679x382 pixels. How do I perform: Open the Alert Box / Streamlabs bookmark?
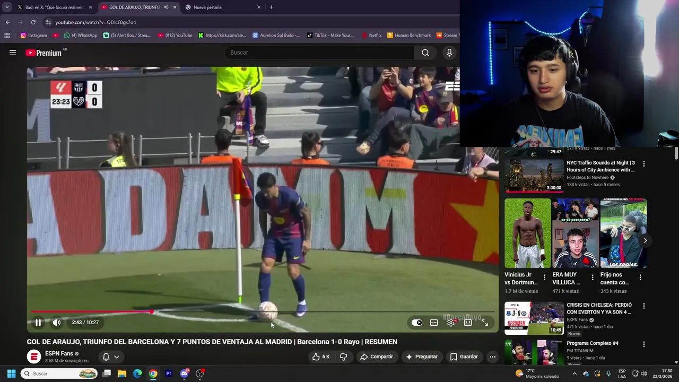127,36
